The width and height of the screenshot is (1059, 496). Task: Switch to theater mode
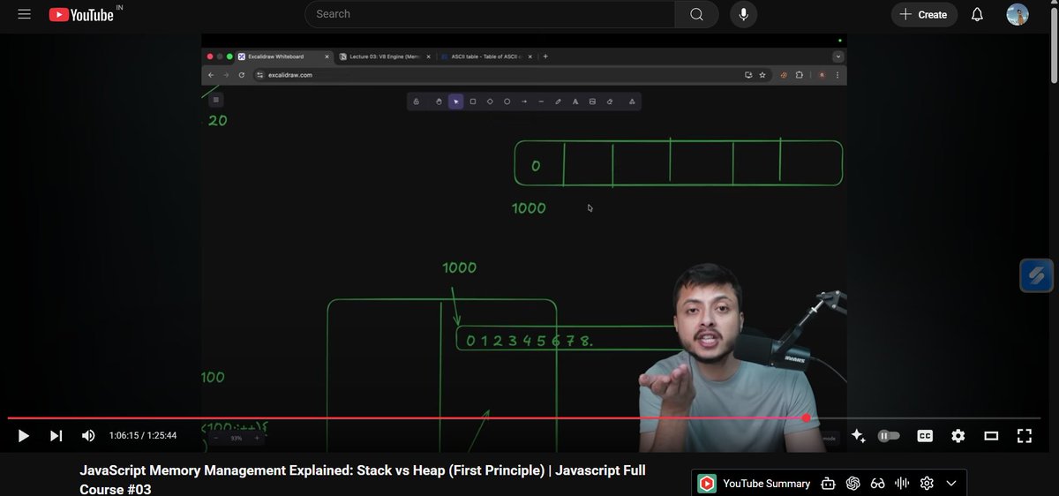pyautogui.click(x=991, y=436)
